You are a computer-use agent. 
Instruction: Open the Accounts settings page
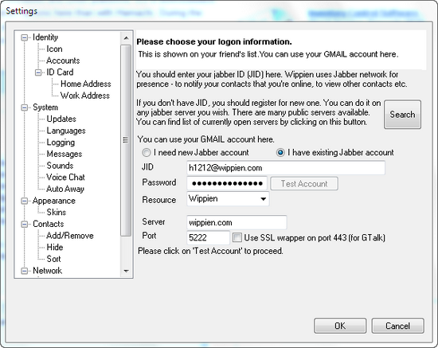pos(63,61)
